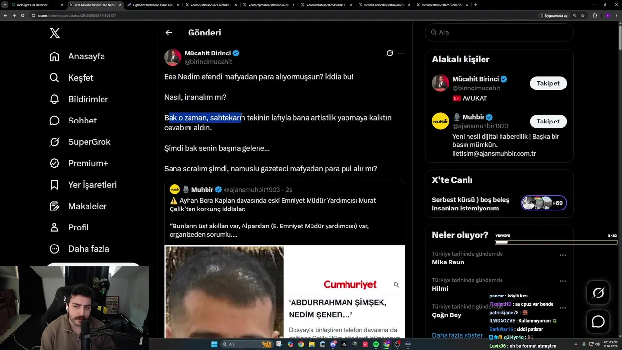Open quoted Muhbir post author name
The height and width of the screenshot is (350, 622).
[x=202, y=190]
